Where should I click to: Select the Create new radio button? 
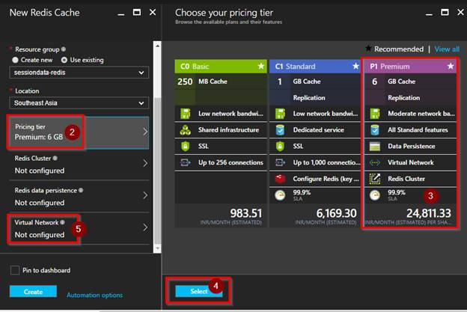click(x=15, y=60)
